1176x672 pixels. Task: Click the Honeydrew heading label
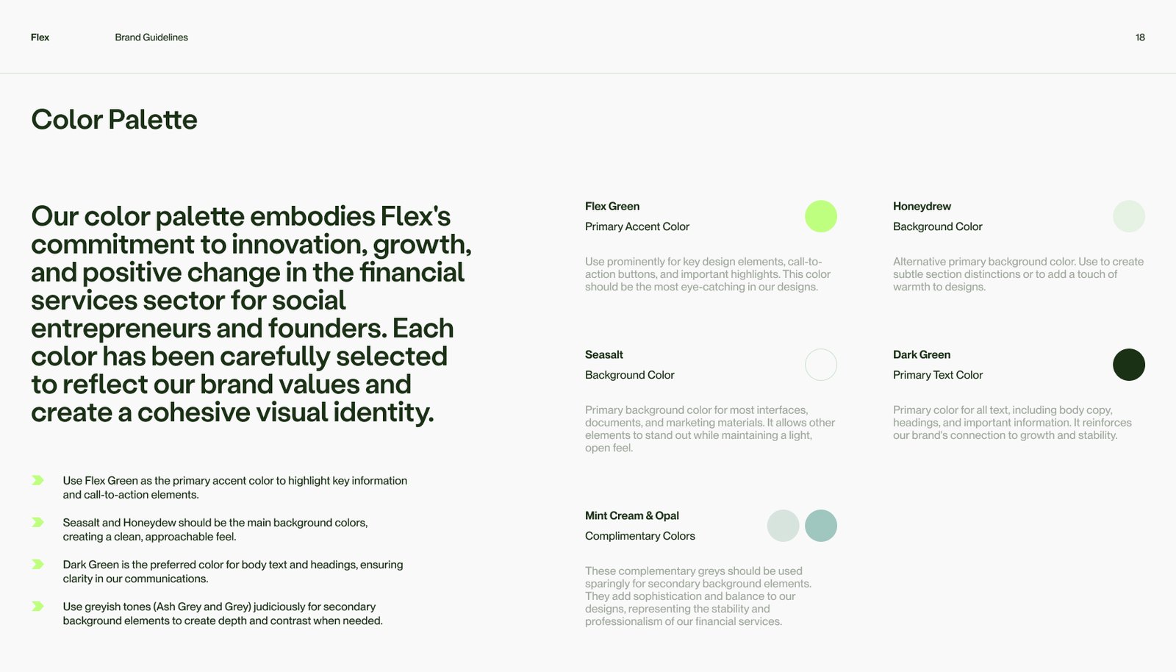point(922,207)
